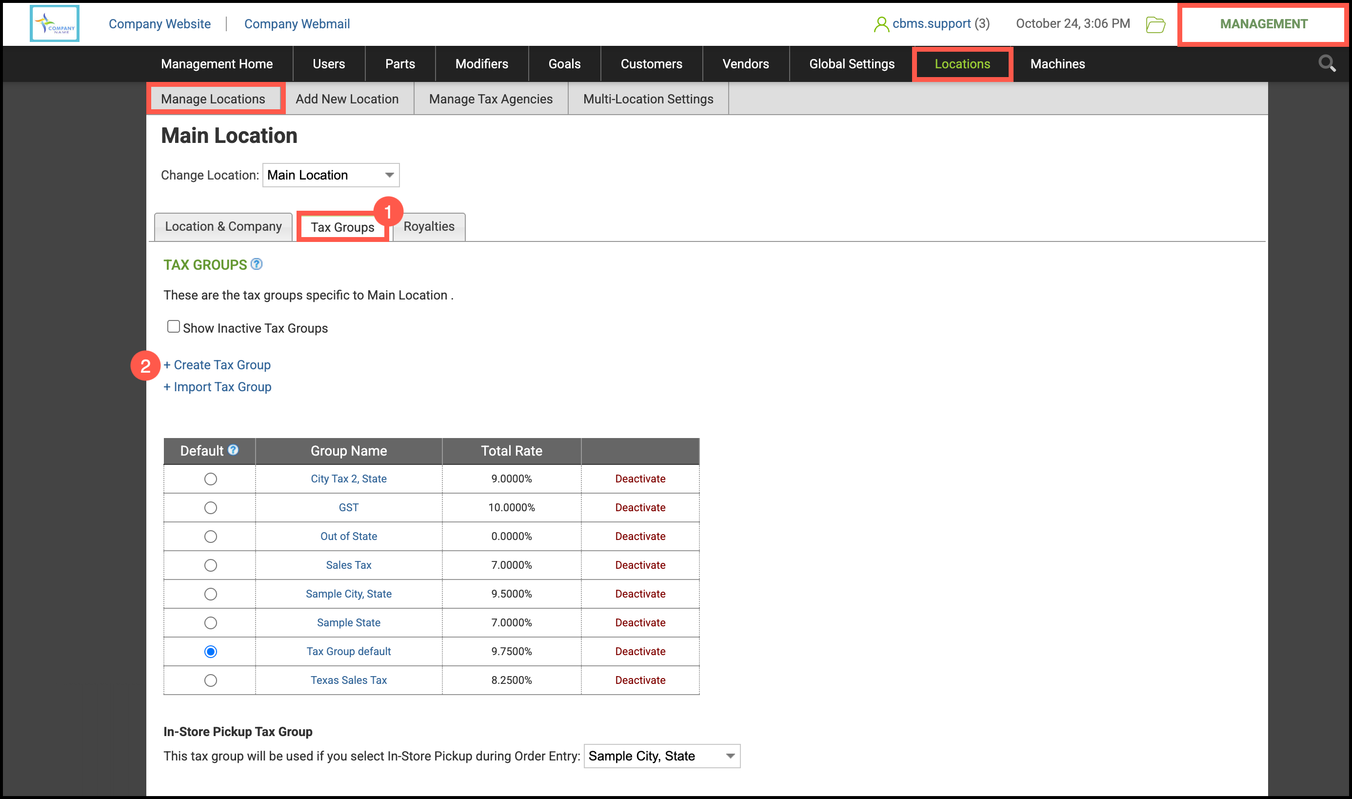
Task: Switch to the Royalties tab
Action: coord(428,227)
